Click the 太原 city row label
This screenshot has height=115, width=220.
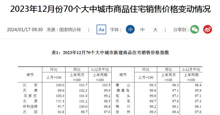pyautogui.click(x=30, y=101)
